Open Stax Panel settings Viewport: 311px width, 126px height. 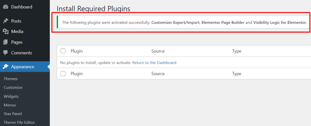coord(13,114)
